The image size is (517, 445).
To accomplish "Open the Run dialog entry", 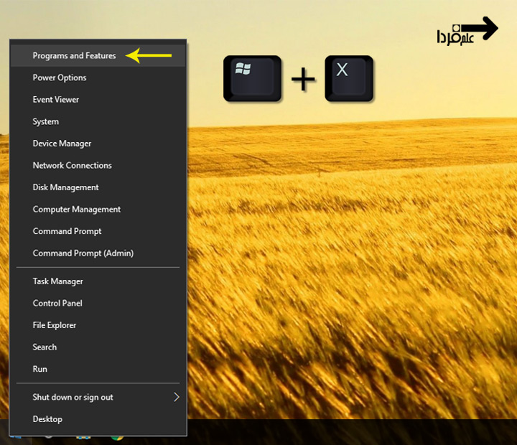I will pyautogui.click(x=40, y=369).
